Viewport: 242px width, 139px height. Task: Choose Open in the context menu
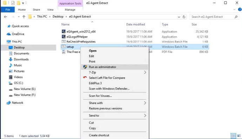(x=115, y=51)
